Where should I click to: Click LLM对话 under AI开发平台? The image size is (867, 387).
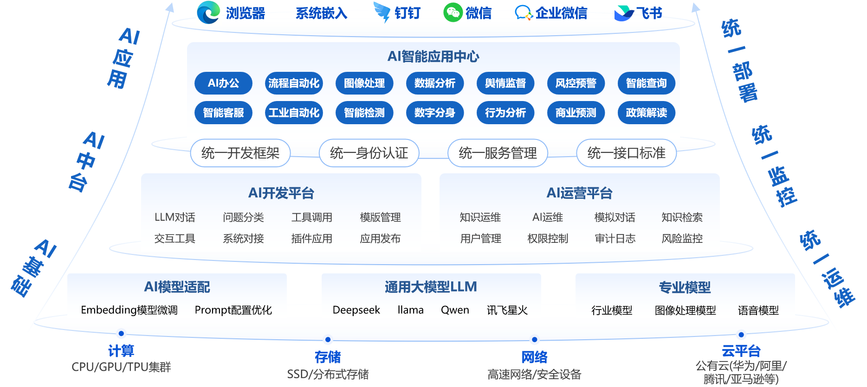pyautogui.click(x=175, y=217)
